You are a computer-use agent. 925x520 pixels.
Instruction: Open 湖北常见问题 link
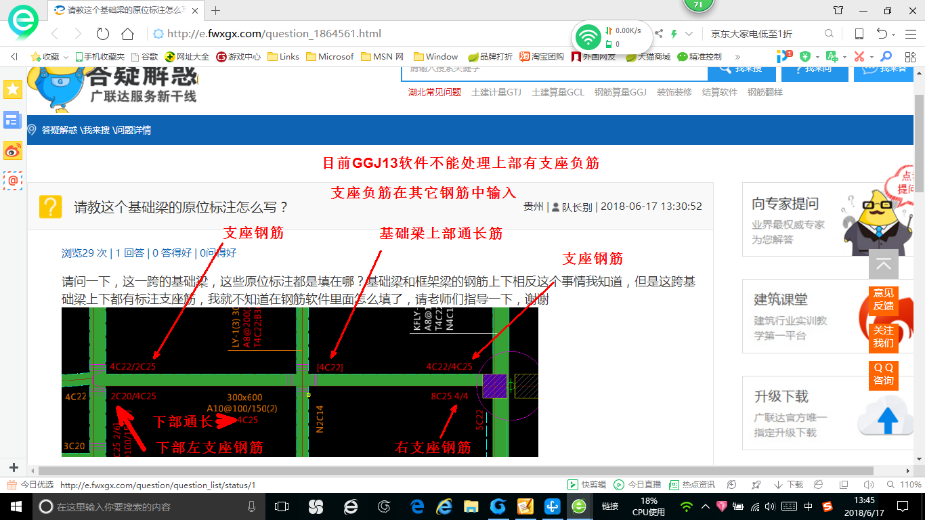tap(435, 92)
